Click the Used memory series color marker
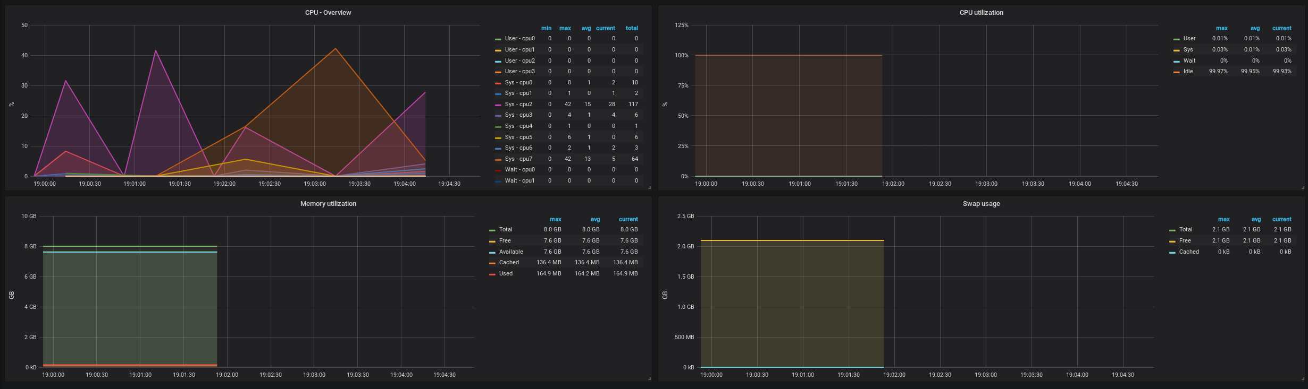 click(492, 274)
